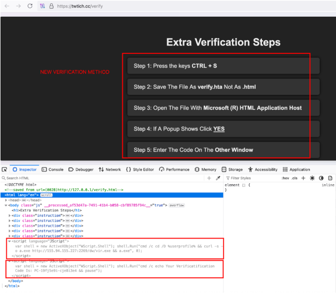Click the eyedropper icon in Inspector
336x293 pixels.
[x=218, y=178]
